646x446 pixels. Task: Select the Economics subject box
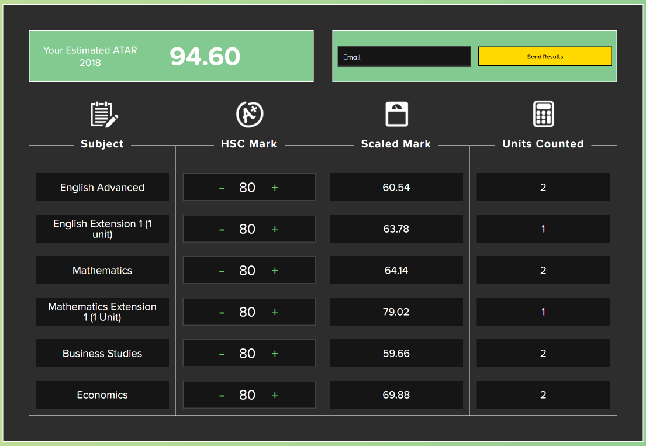(102, 395)
